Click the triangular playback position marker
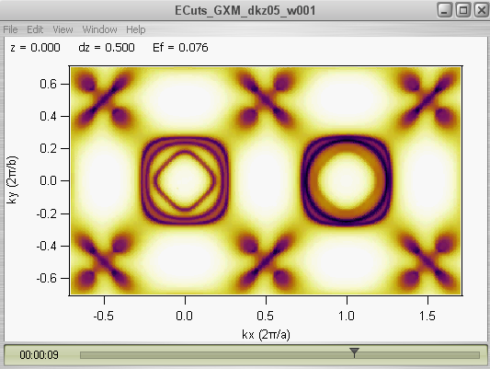This screenshot has width=490, height=369. coord(354,352)
